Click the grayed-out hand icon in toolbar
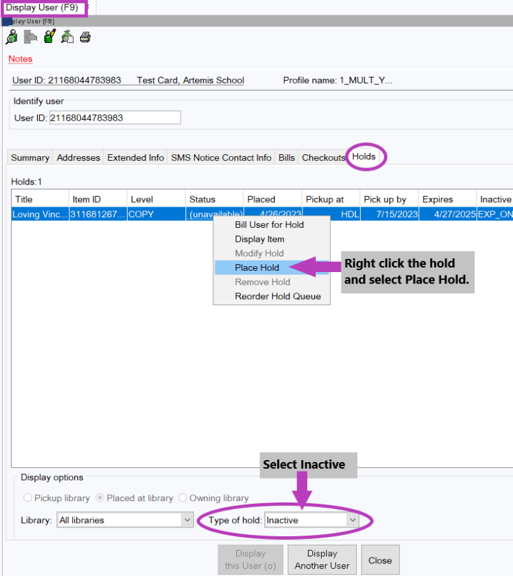Image resolution: width=513 pixels, height=576 pixels. coord(30,38)
